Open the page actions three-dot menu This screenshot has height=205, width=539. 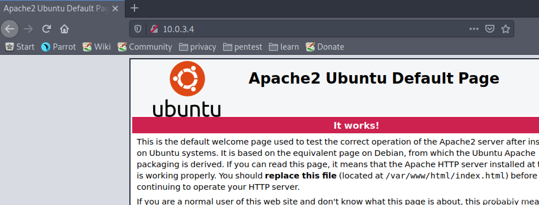(474, 29)
